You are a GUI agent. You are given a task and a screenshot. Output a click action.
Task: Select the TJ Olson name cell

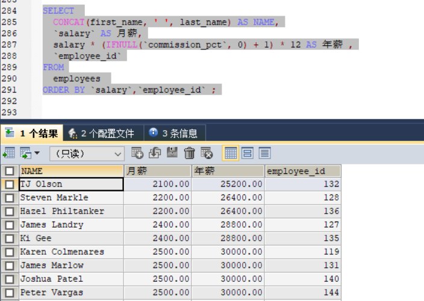coord(72,184)
